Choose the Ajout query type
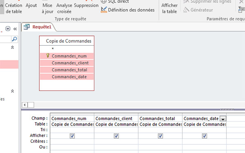 coord(31,5)
